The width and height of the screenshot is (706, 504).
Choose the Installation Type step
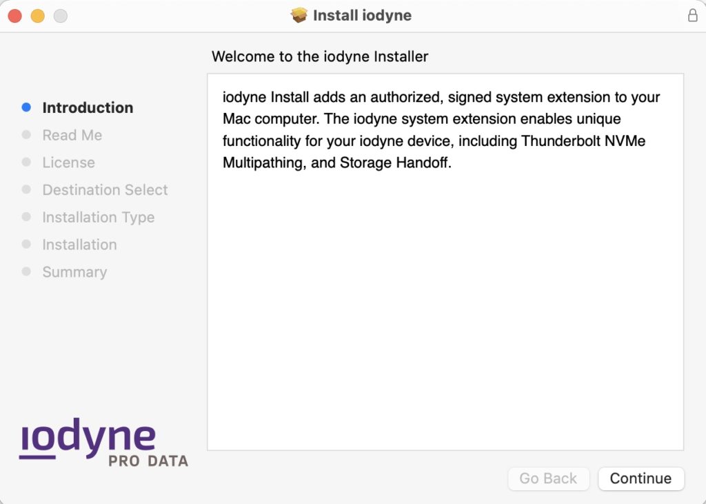point(98,218)
